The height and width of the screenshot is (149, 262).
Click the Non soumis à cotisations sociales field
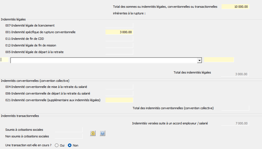69,136
